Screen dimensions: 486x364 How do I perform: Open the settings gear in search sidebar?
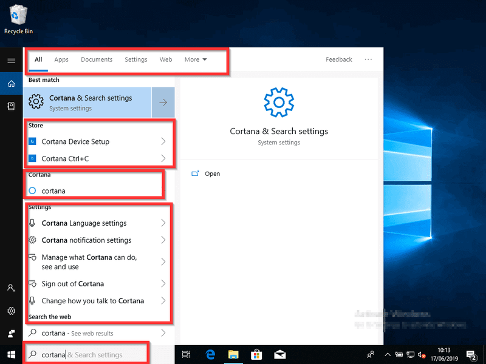pyautogui.click(x=11, y=311)
